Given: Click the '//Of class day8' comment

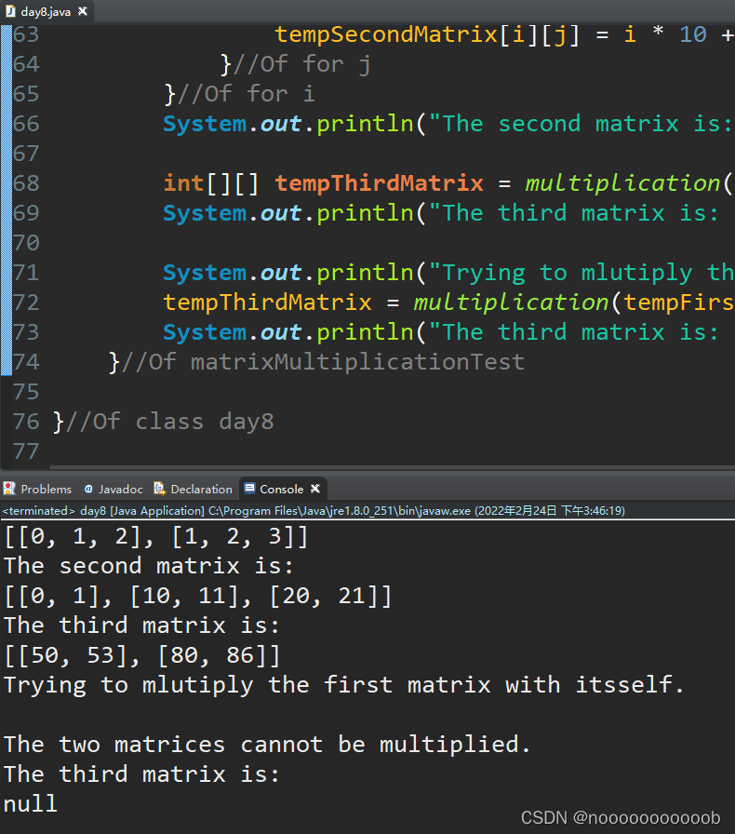Looking at the screenshot, I should (x=169, y=423).
